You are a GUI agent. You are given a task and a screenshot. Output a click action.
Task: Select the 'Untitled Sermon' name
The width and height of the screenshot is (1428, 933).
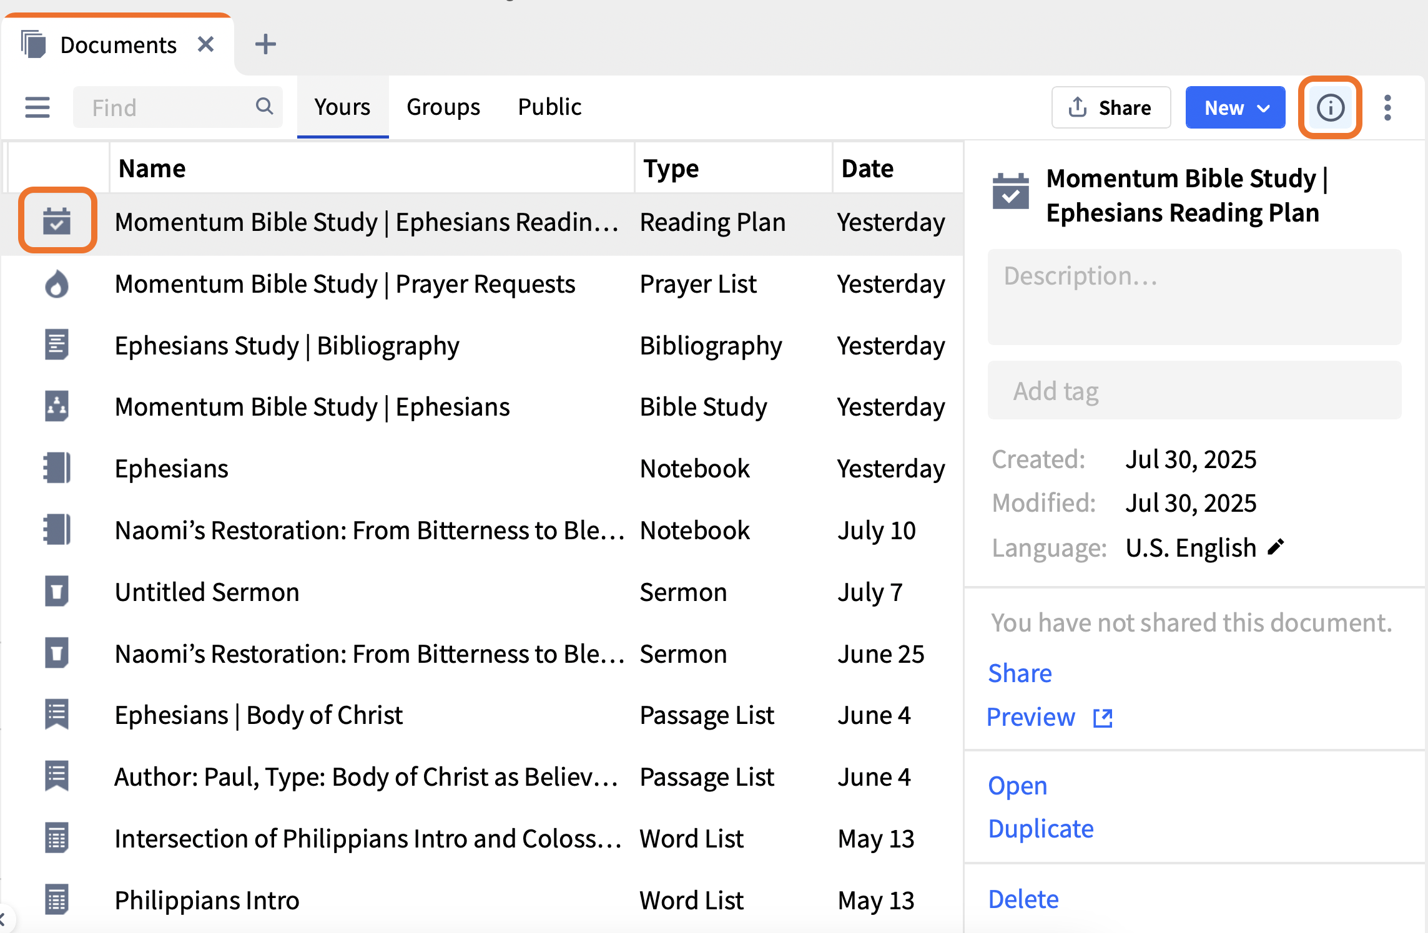pyautogui.click(x=207, y=592)
